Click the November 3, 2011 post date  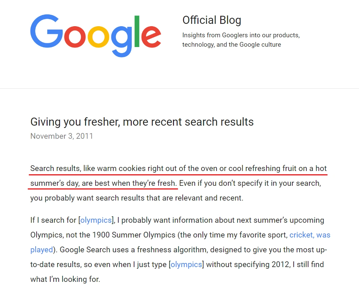coord(62,136)
